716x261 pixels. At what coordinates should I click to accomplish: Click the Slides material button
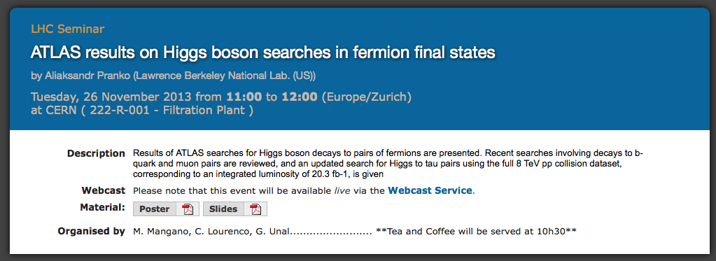(223, 209)
